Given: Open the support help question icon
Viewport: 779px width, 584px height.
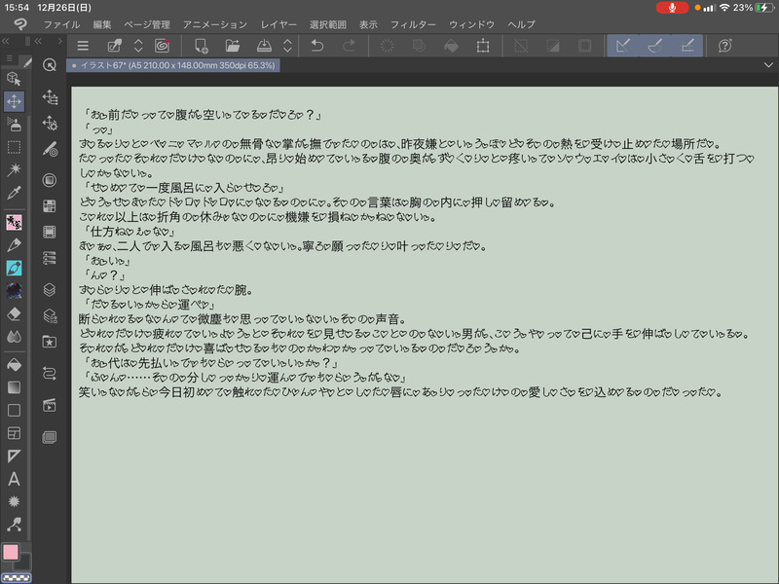Looking at the screenshot, I should pos(724,46).
